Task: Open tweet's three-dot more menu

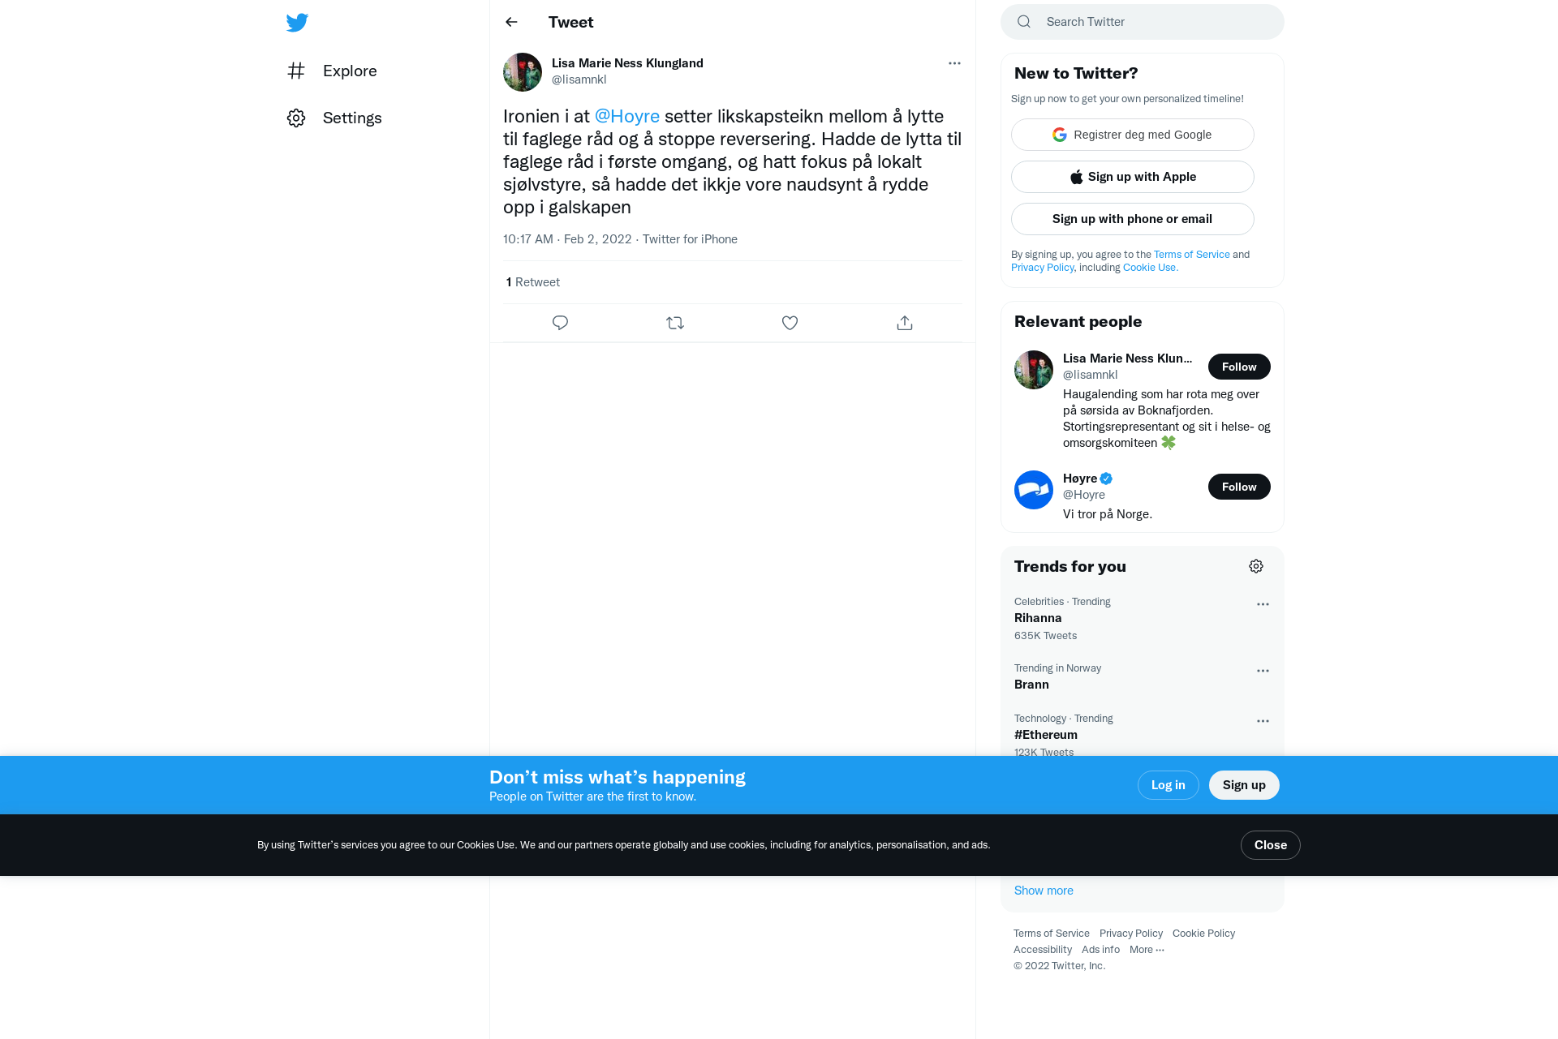Action: click(954, 63)
